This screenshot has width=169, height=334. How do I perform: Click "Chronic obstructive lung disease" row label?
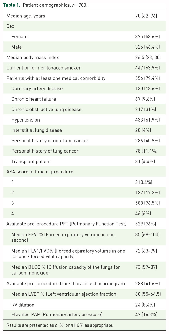coord(46,109)
